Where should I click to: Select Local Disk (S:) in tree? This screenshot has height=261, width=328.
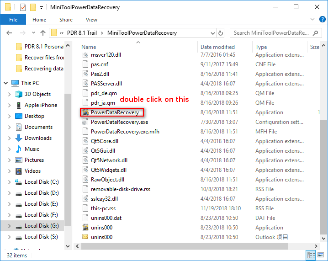(41, 237)
